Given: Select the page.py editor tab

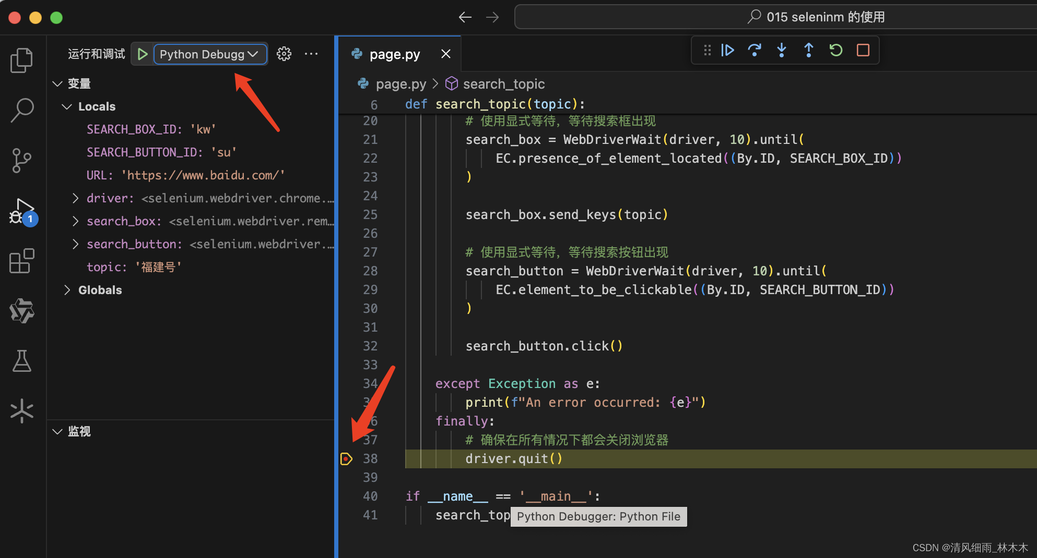Looking at the screenshot, I should (x=399, y=54).
